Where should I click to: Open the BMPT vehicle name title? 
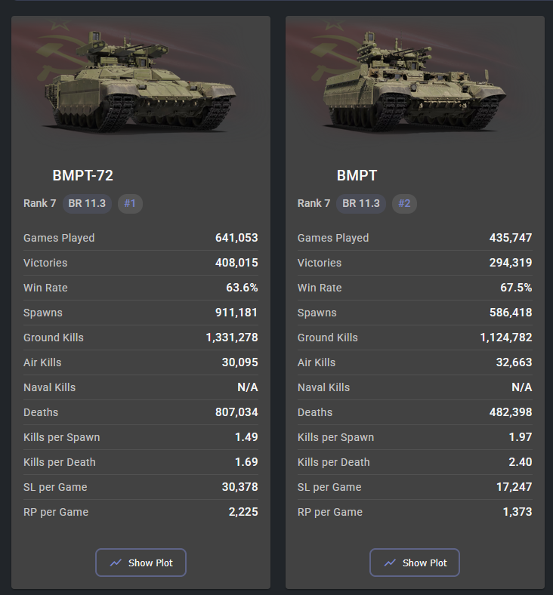point(357,176)
